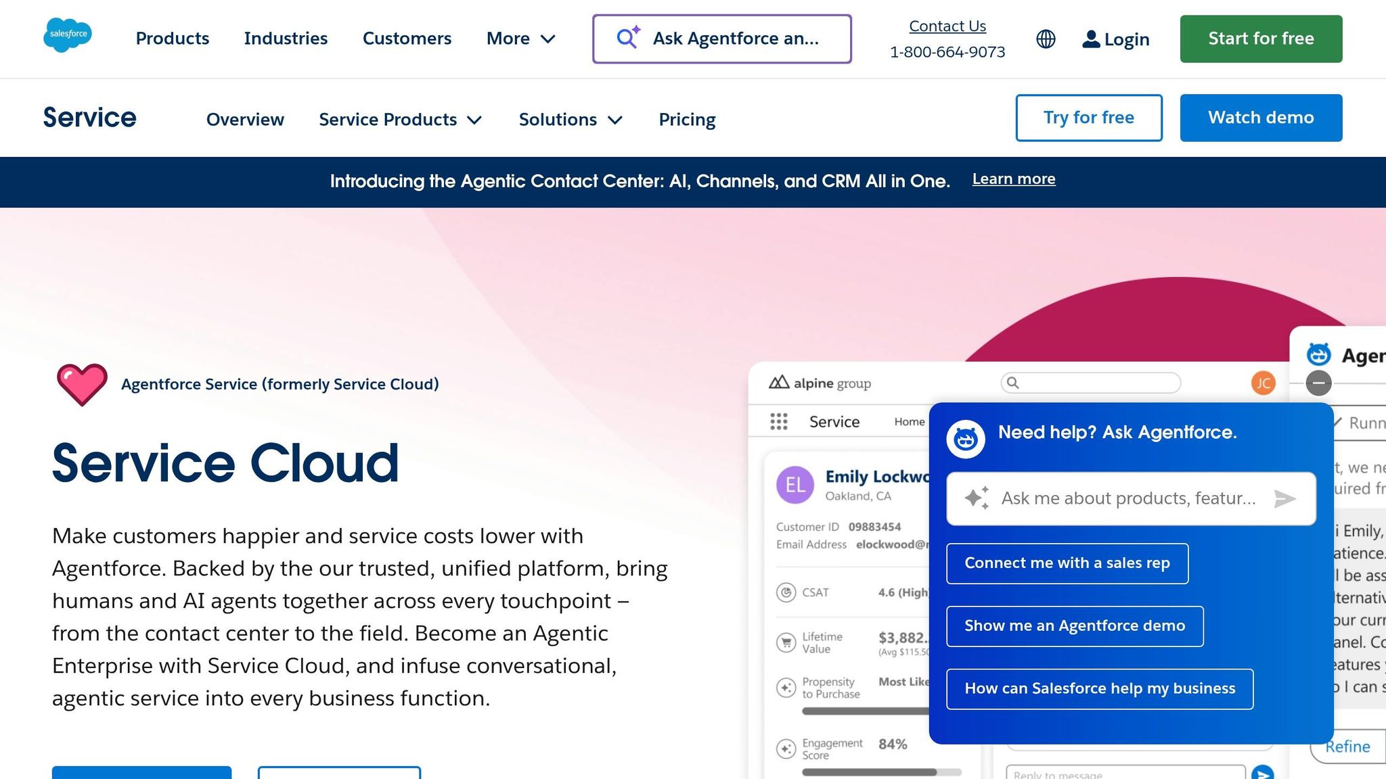Click Show me an Agentforce demo
Screen dimensions: 1386x779
[1075, 626]
